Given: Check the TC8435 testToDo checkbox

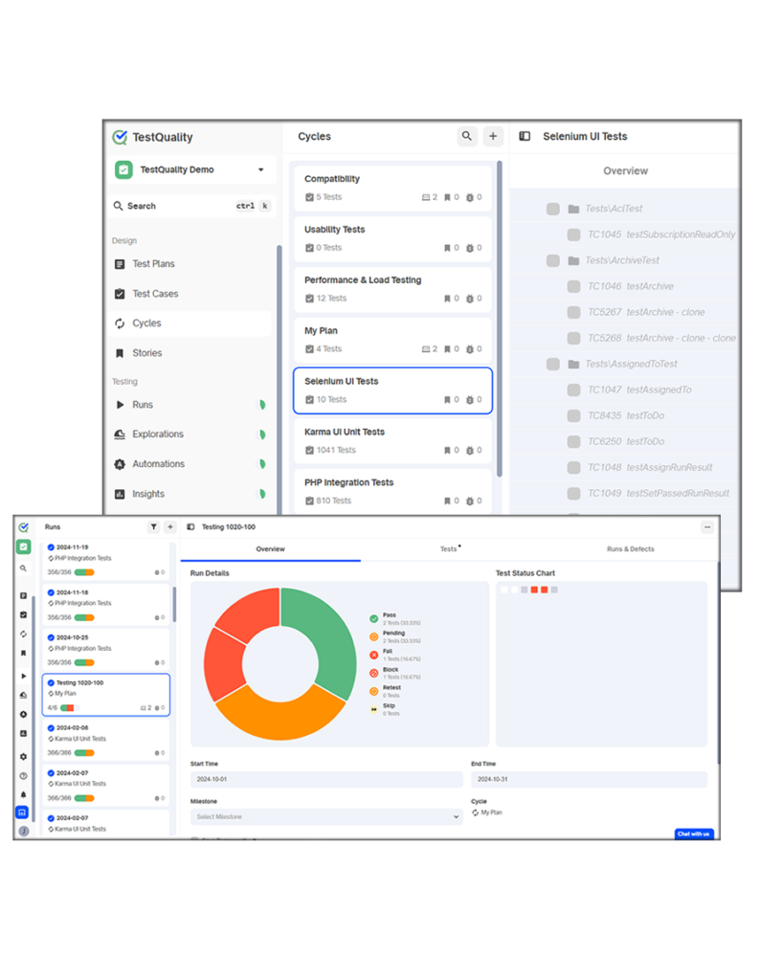Looking at the screenshot, I should tap(573, 415).
